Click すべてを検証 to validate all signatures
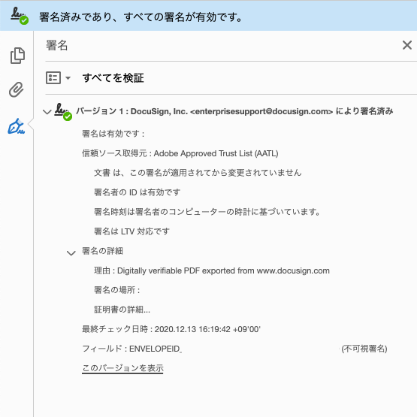This screenshot has height=417, width=417. pos(113,78)
